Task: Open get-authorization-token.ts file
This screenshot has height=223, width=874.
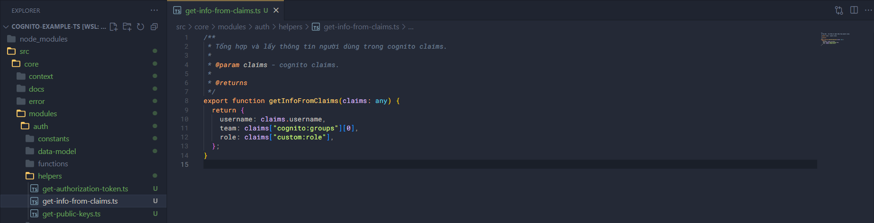Action: click(x=85, y=189)
